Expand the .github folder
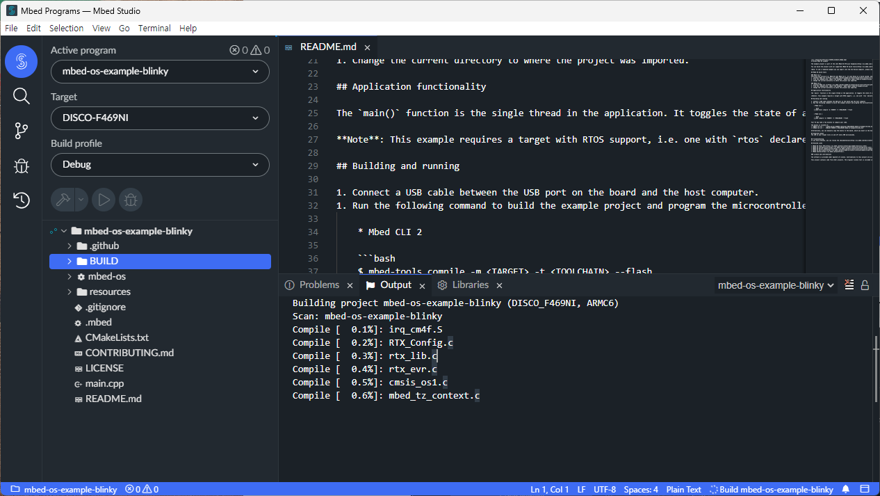Image resolution: width=880 pixels, height=496 pixels. click(70, 246)
